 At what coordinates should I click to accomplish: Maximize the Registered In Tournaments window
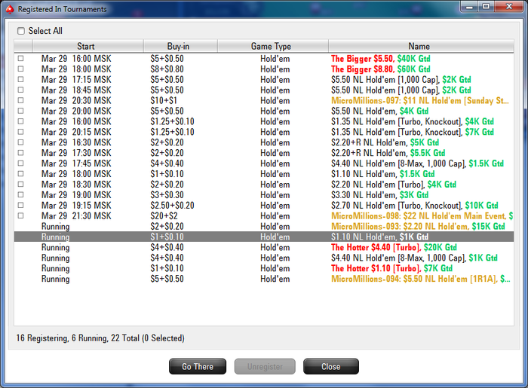[486, 6]
